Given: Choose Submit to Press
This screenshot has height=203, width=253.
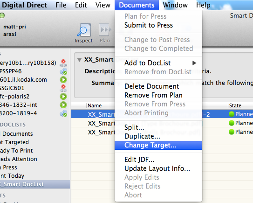Looking at the screenshot, I should point(149,25).
